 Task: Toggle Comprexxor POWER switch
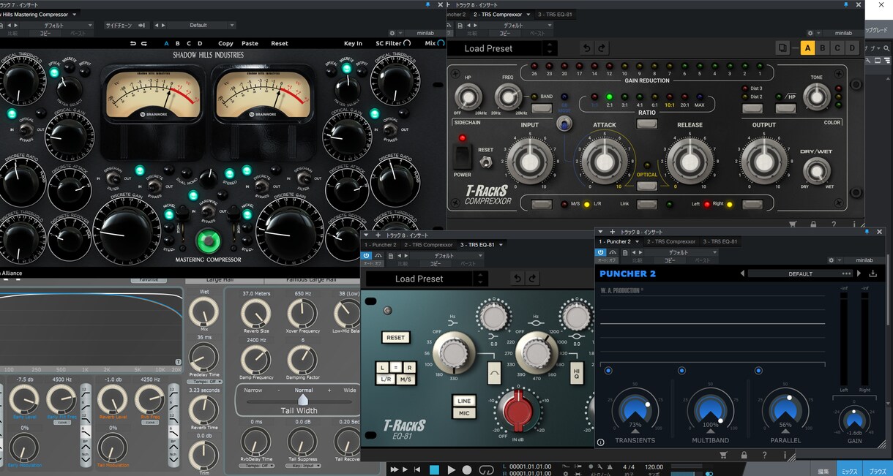[x=463, y=156]
